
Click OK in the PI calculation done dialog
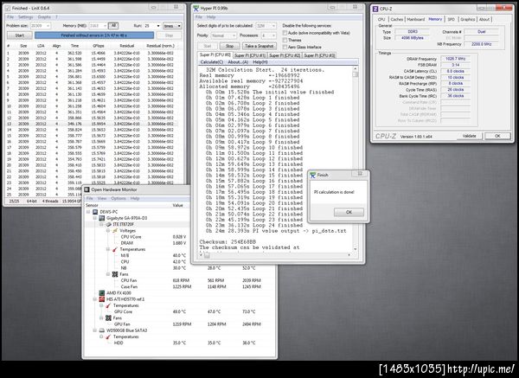coord(349,212)
